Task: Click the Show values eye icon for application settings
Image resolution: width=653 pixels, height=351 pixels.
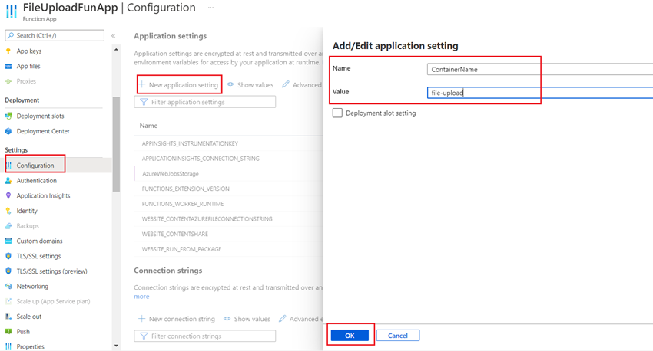Action: [x=230, y=84]
